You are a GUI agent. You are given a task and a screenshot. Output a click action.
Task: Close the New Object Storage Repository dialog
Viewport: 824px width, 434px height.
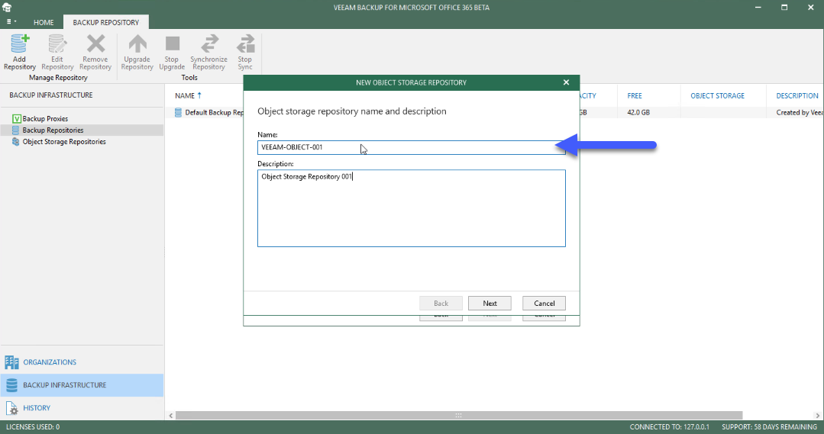click(566, 82)
